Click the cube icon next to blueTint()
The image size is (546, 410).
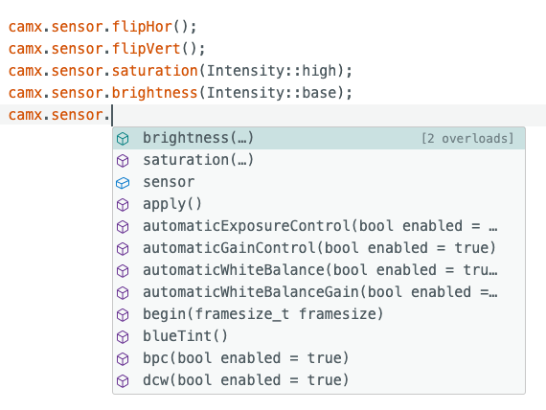(x=123, y=337)
